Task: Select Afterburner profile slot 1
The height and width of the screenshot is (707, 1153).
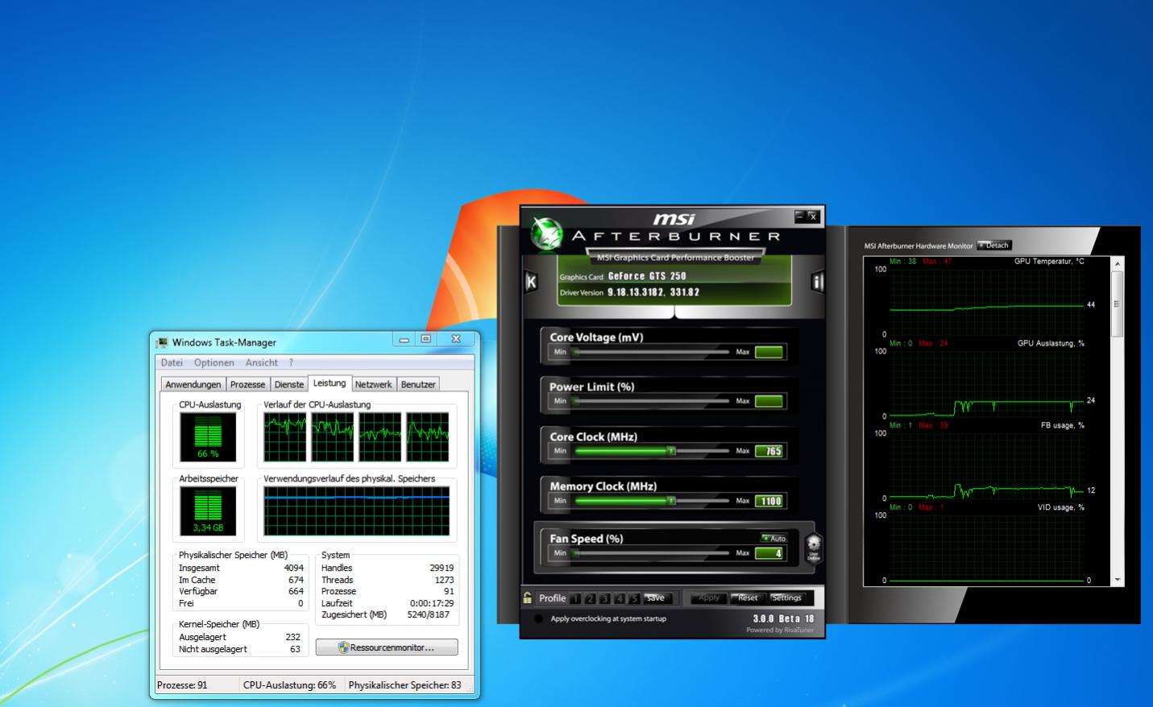Action: pos(575,598)
